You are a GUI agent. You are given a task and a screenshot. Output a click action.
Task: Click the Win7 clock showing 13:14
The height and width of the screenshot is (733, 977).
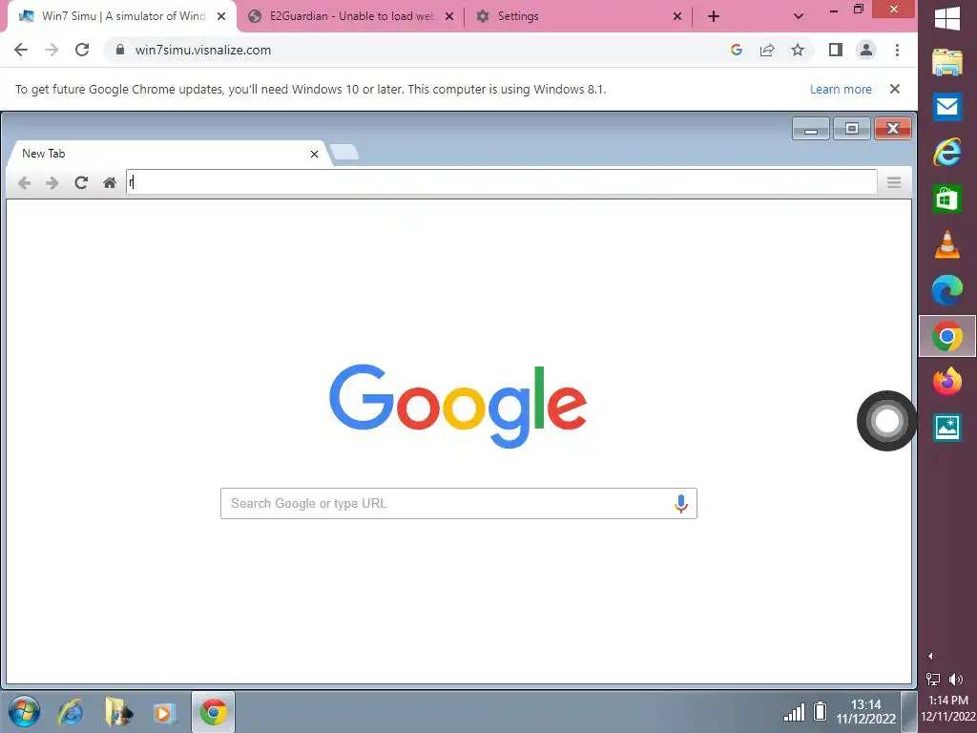(x=866, y=712)
